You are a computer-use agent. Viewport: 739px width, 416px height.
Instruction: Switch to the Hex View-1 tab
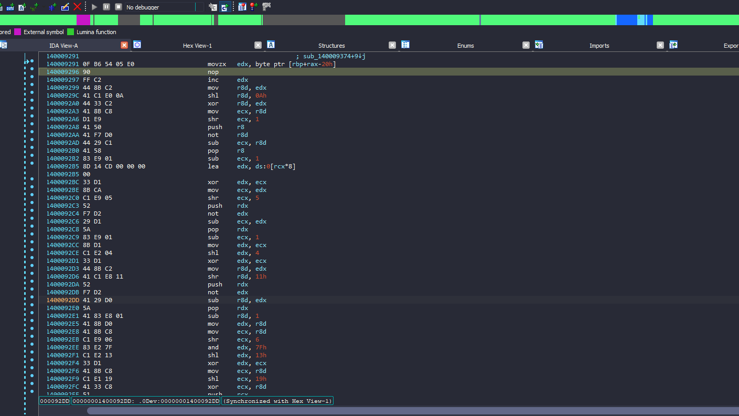click(197, 46)
